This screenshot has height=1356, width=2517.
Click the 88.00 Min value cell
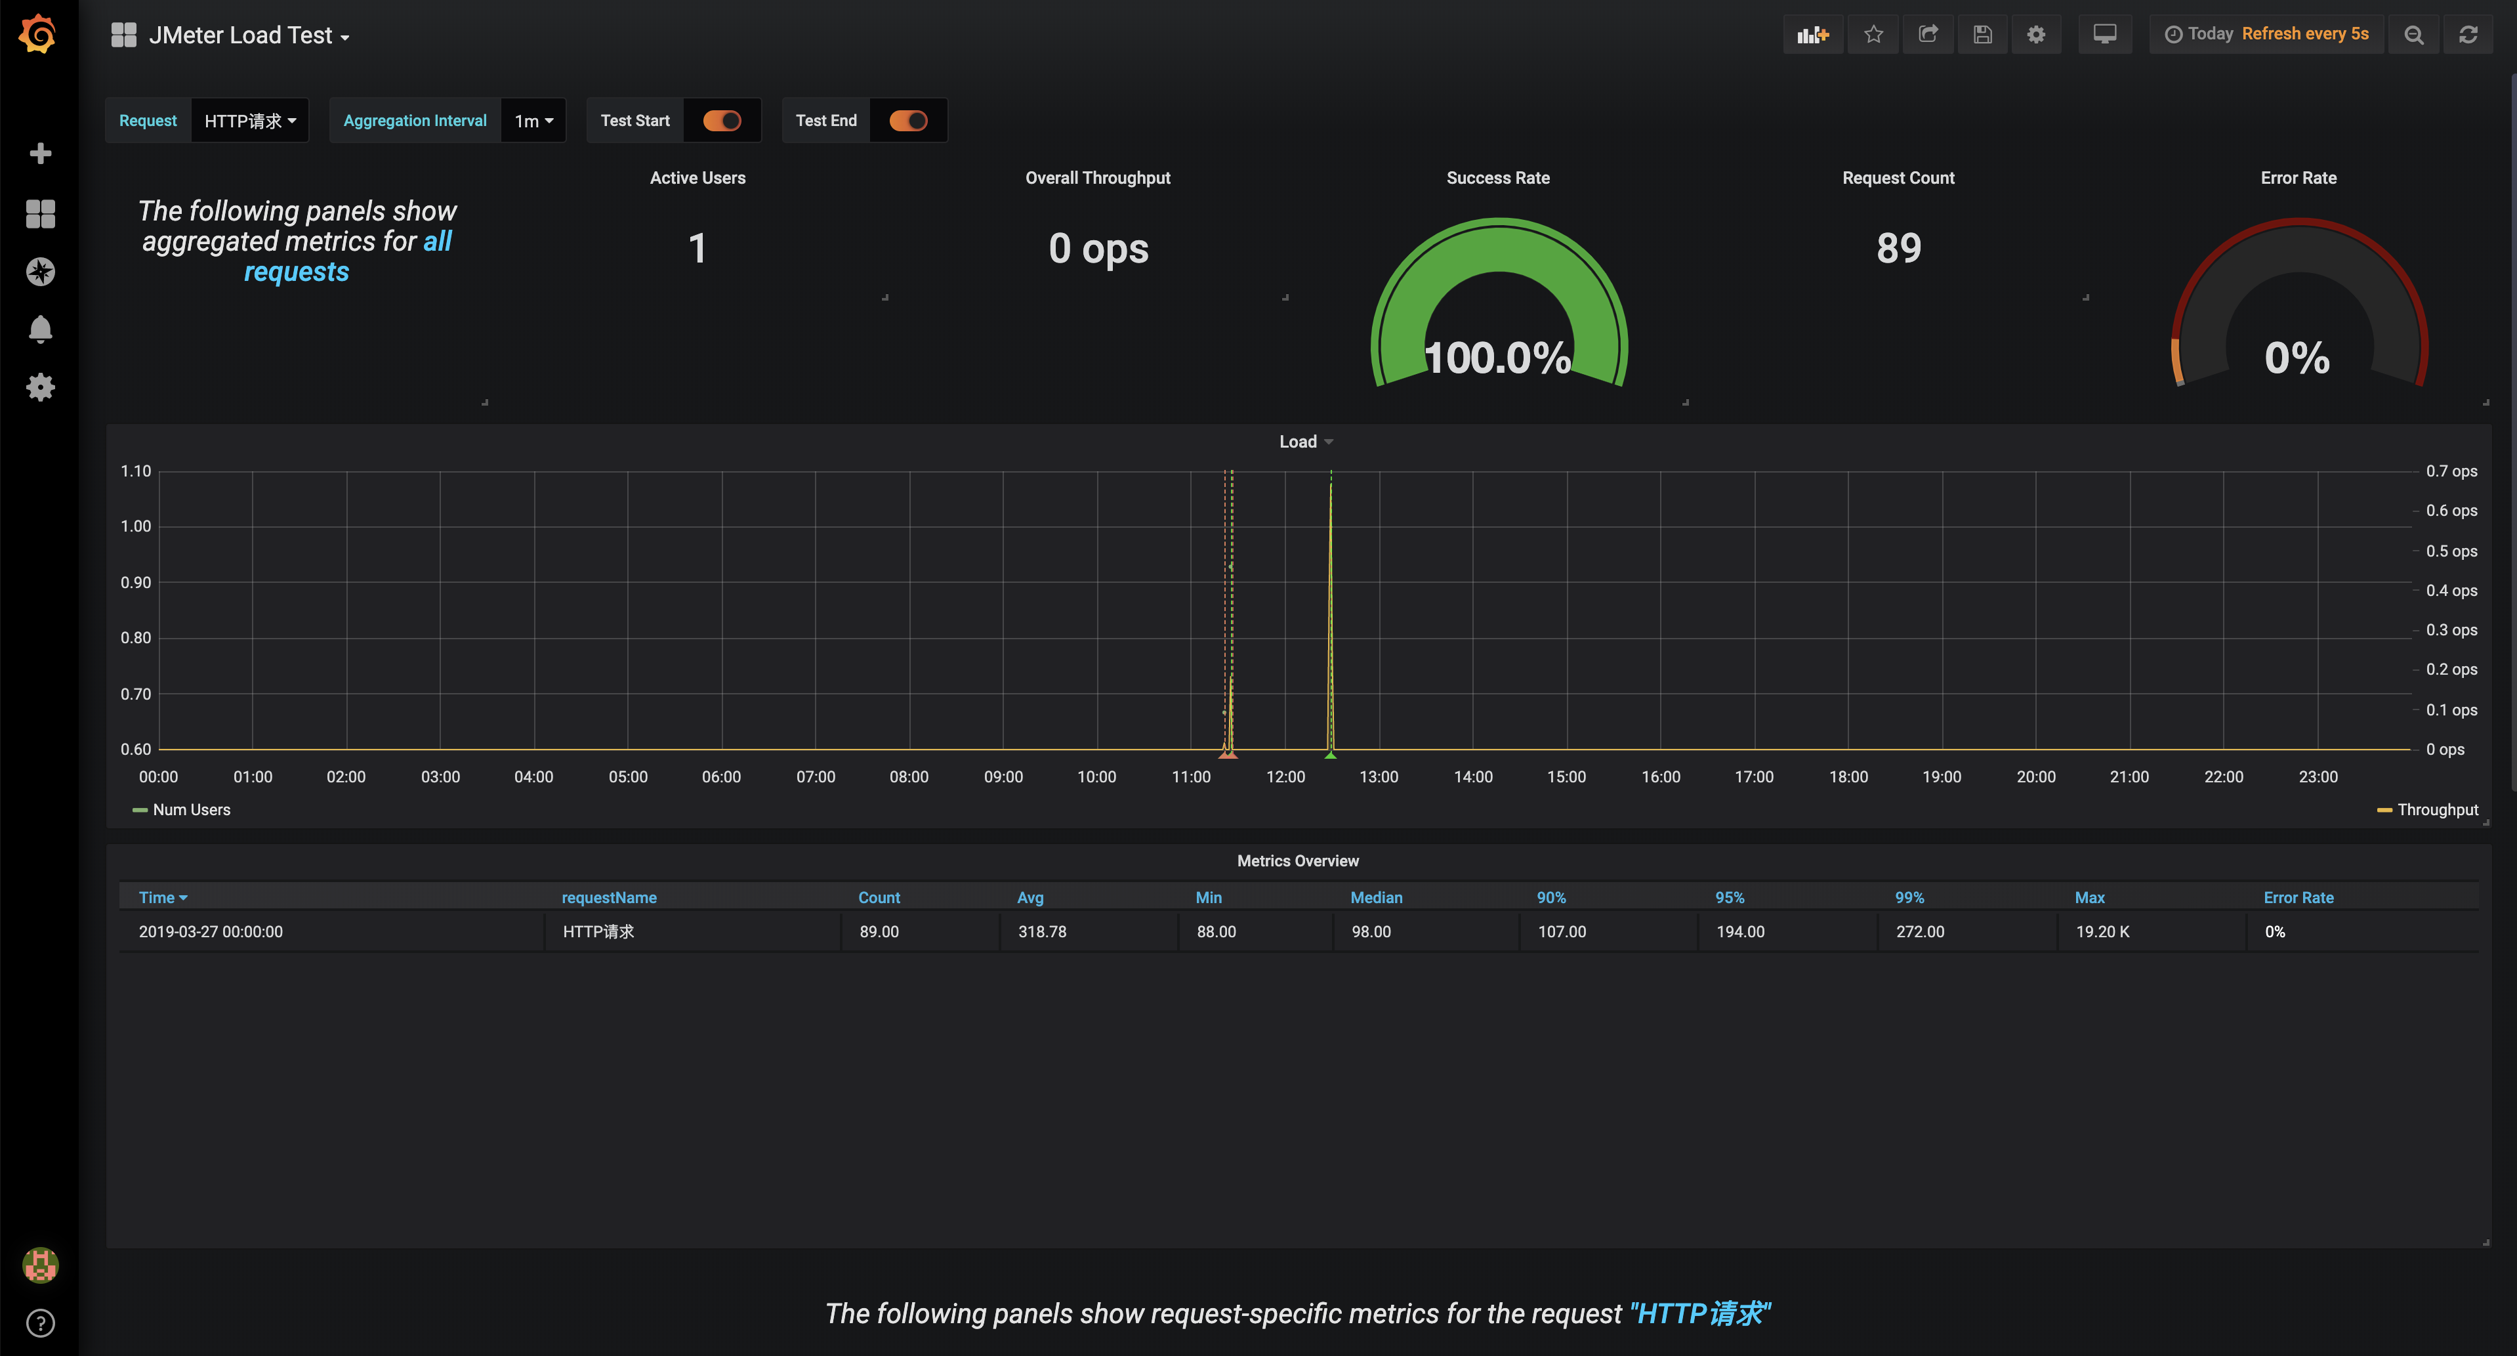pyautogui.click(x=1256, y=932)
